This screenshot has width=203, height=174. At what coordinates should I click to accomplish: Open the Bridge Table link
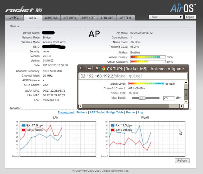115,113
